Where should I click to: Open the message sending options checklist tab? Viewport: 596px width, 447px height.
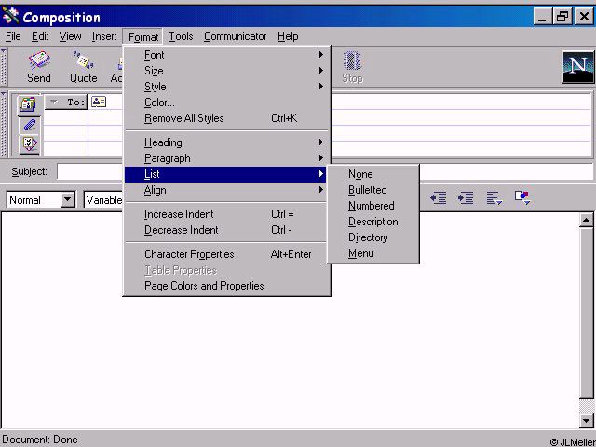[29, 144]
